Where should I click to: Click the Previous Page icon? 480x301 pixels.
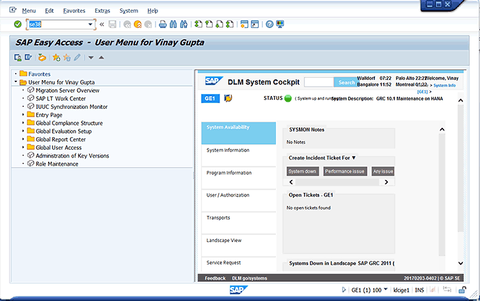(x=209, y=24)
